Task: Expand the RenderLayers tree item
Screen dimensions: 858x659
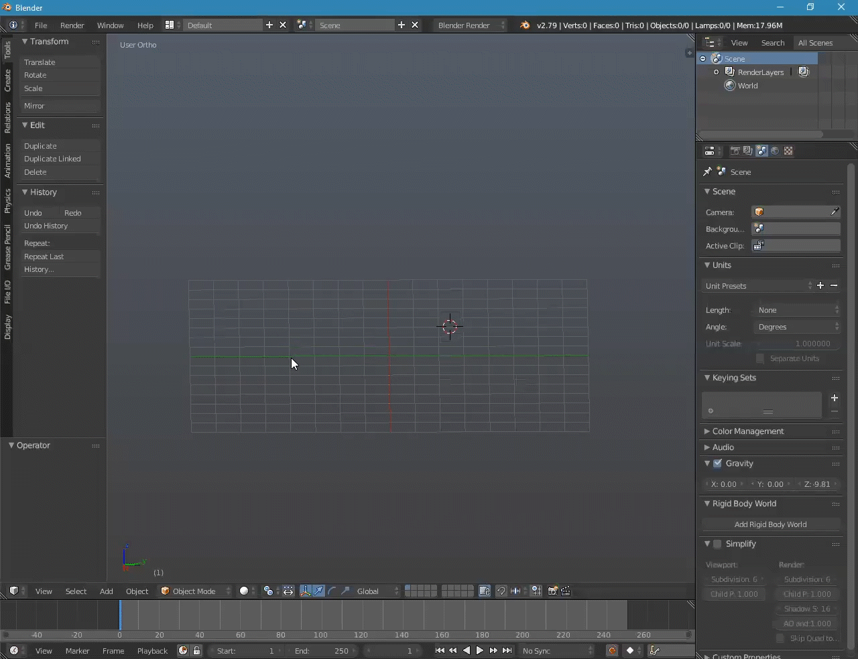Action: 716,72
